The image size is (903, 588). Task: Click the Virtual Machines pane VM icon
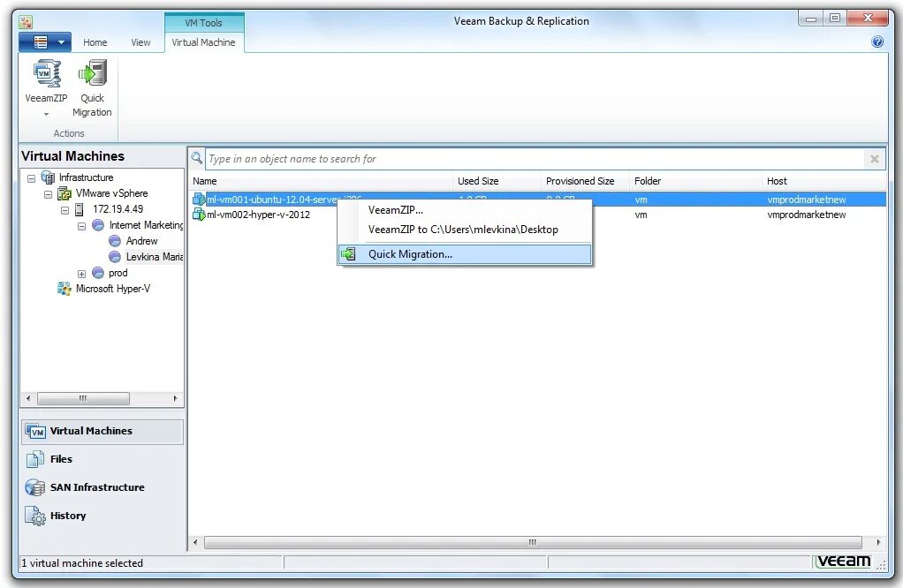pyautogui.click(x=35, y=432)
